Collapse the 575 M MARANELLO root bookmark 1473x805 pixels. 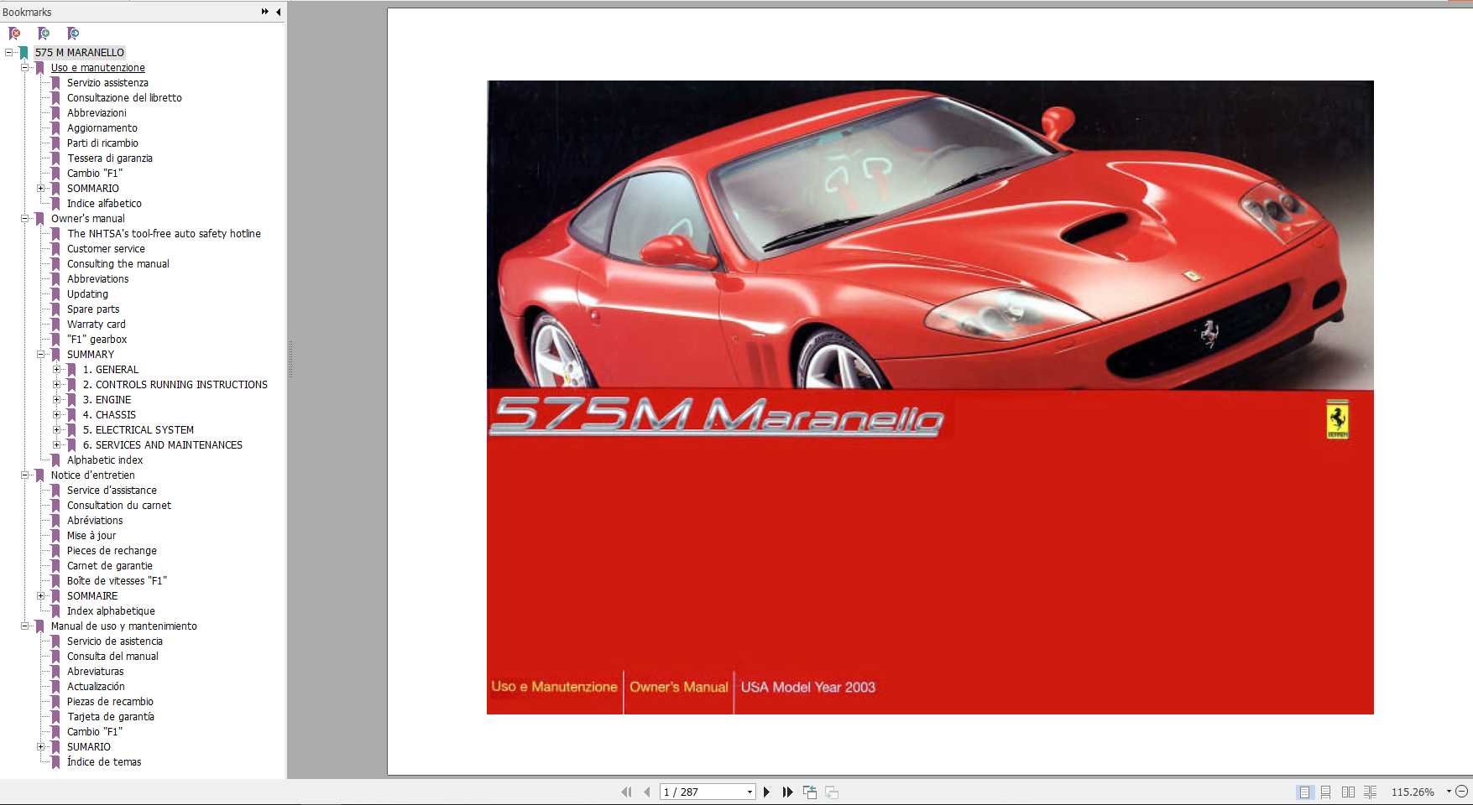coord(11,52)
